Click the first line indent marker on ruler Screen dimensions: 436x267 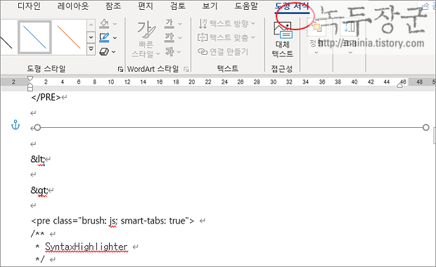tap(30, 79)
